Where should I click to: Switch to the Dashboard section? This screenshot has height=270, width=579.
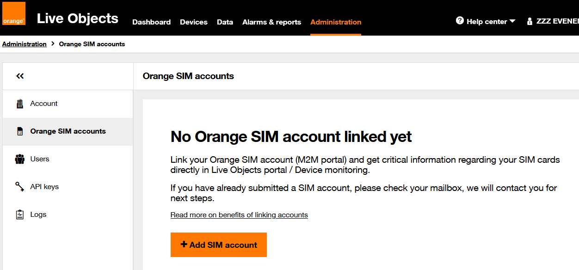[x=151, y=22]
